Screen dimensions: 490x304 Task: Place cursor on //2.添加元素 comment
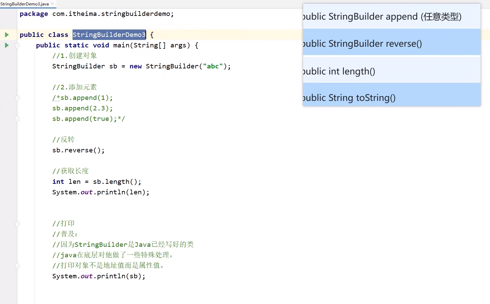[x=75, y=87]
